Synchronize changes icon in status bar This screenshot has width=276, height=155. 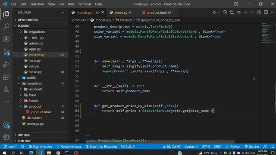(x=22, y=146)
